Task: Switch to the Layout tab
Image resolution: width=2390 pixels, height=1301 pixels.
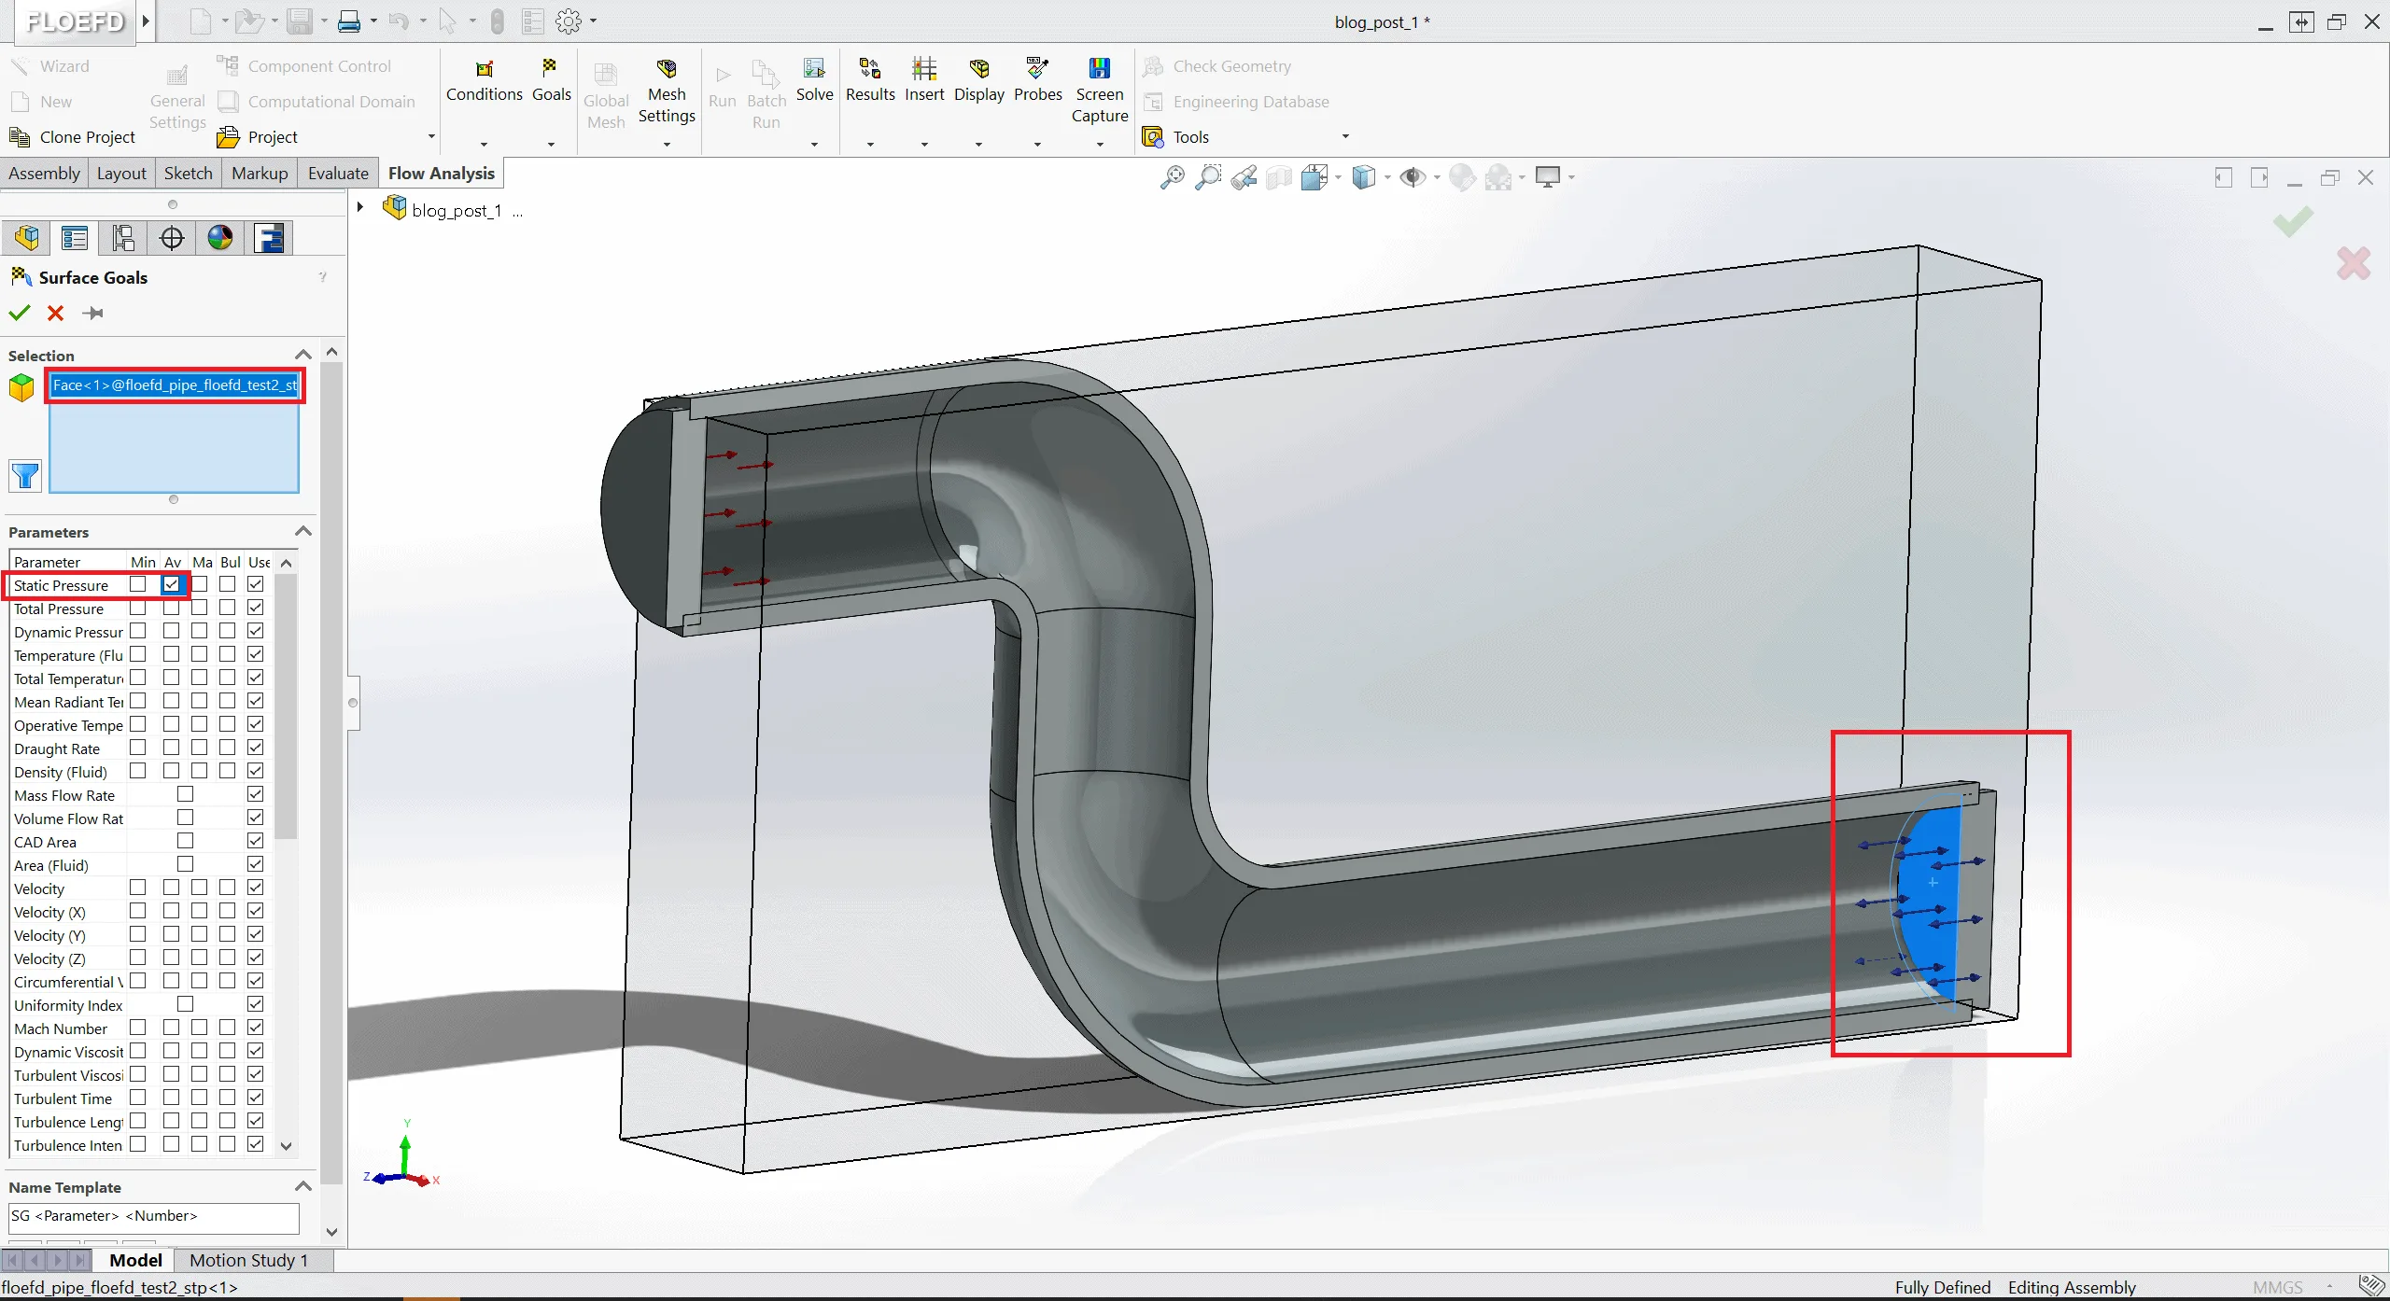Action: (x=121, y=174)
